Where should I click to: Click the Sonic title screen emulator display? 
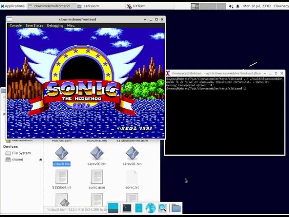coord(86,83)
